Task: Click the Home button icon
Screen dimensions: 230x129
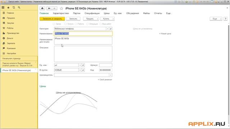Action: tap(42, 9)
